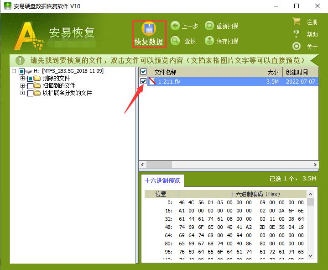Click the horizontal scrollbar thumb of file list
Viewport: 328px width, 270px height.
click(159, 164)
